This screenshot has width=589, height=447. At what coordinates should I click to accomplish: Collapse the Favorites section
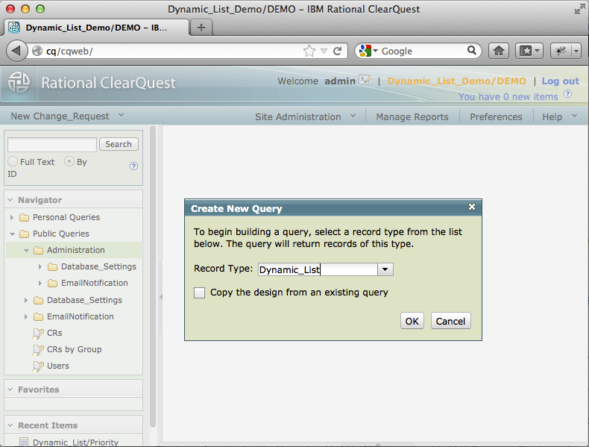10,390
